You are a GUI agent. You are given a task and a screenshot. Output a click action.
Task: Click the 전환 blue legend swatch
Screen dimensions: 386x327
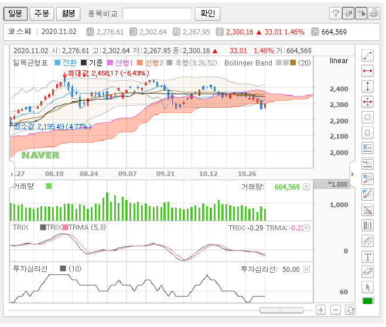57,63
